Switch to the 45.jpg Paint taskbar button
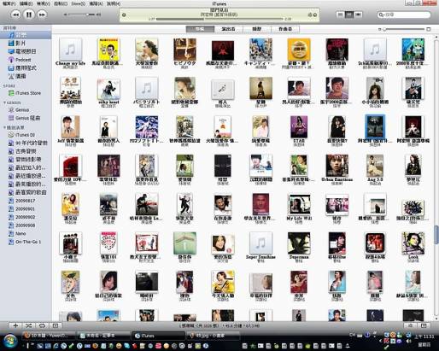Viewport: 439px width, 351px height. coord(213,336)
